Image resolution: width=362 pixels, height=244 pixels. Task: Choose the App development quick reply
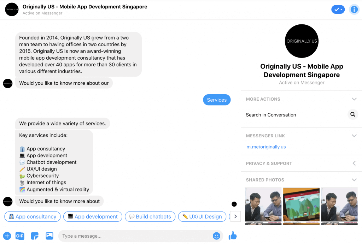pyautogui.click(x=93, y=216)
